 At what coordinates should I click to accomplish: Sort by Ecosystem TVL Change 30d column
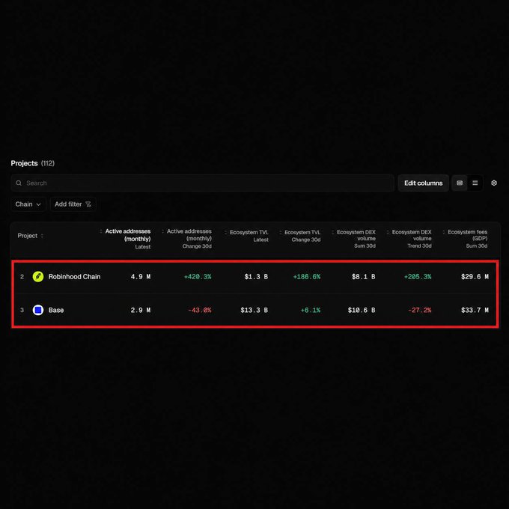click(300, 236)
